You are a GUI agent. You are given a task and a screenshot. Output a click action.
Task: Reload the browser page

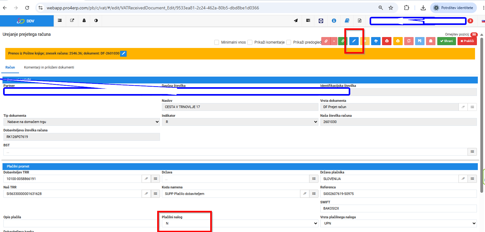tap(27, 8)
